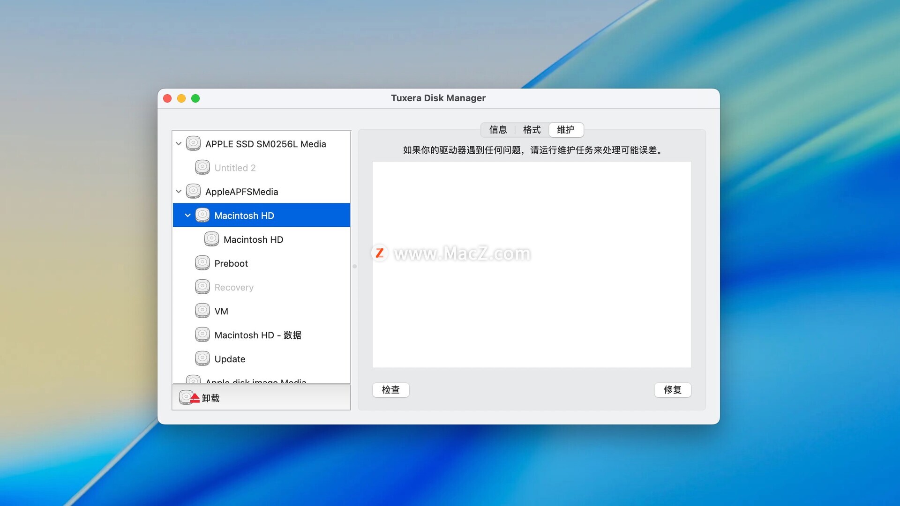Select the Untitled 2 row label

(x=235, y=168)
